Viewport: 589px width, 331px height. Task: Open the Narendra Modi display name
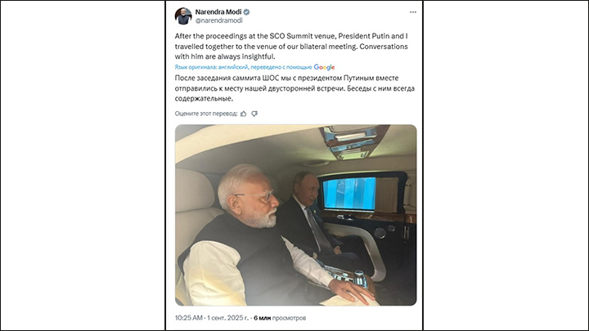coord(218,12)
